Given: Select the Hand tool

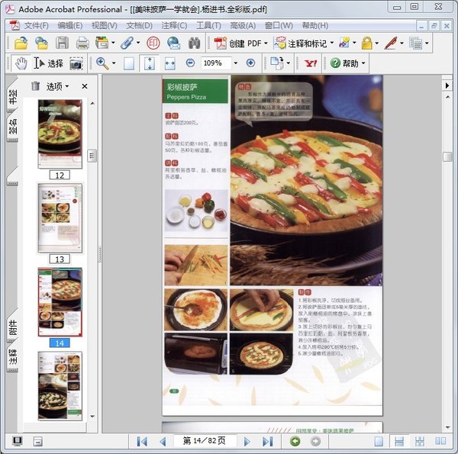Looking at the screenshot, I should (x=21, y=63).
